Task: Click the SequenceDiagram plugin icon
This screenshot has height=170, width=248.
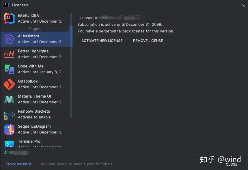Action: (x=9, y=129)
